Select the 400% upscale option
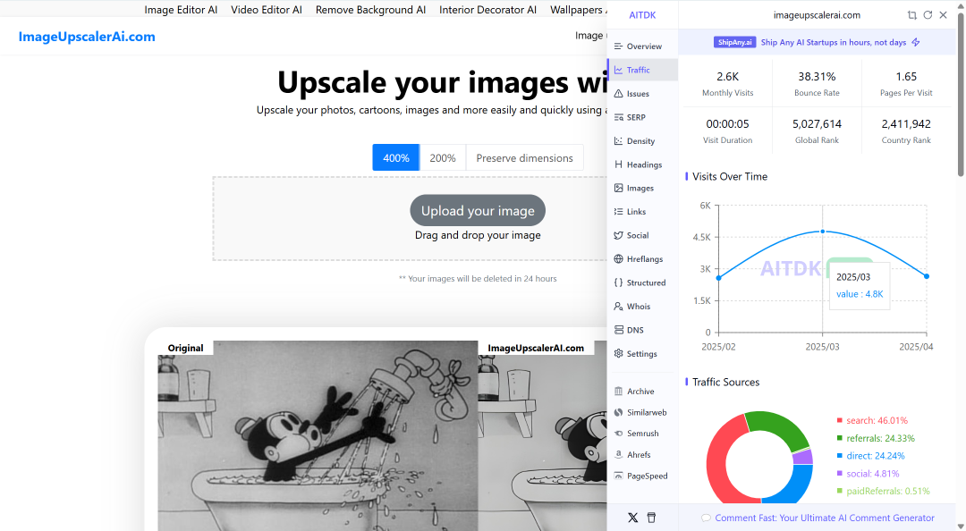 pyautogui.click(x=395, y=157)
